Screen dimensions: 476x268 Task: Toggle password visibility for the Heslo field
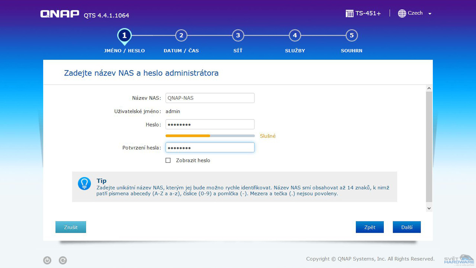[168, 160]
